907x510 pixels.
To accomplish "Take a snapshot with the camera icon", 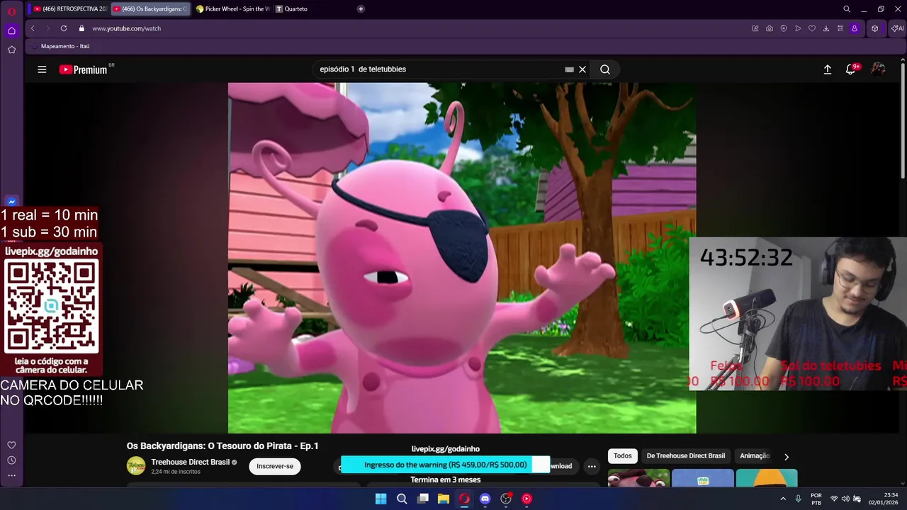I will pyautogui.click(x=770, y=28).
